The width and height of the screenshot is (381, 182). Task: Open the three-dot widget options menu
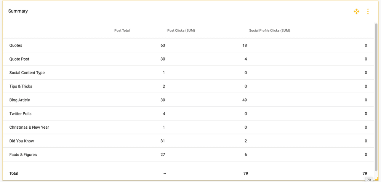[368, 11]
